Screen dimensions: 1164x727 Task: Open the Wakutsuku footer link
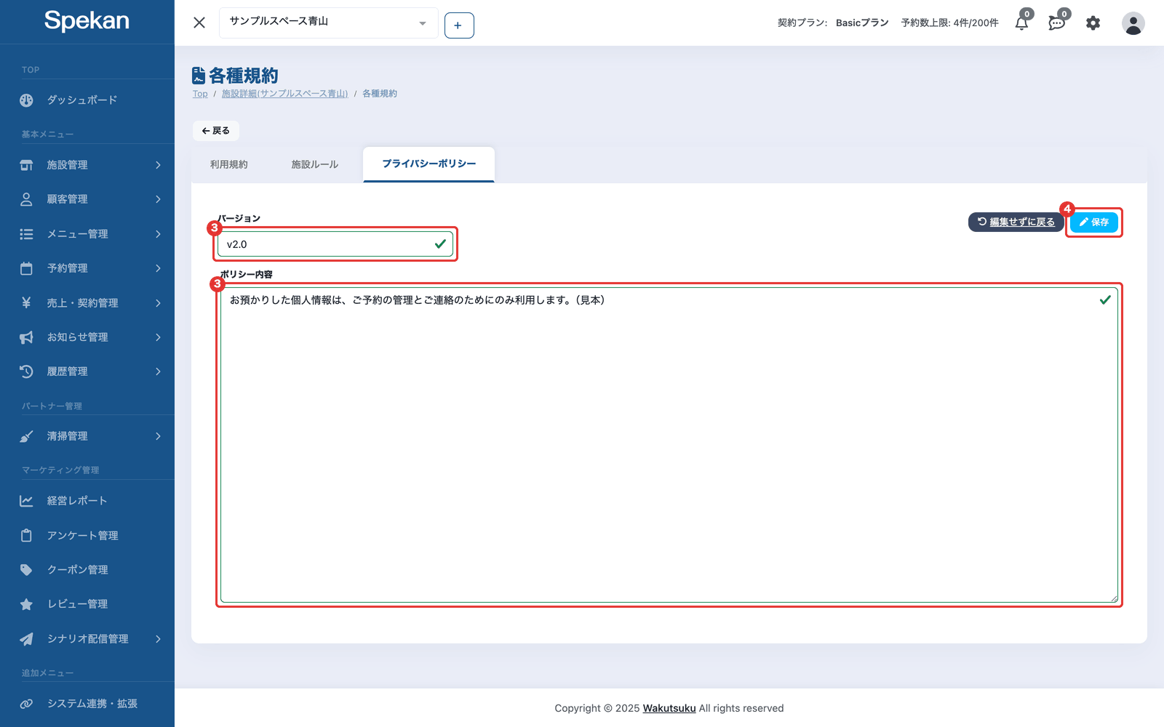(x=669, y=708)
